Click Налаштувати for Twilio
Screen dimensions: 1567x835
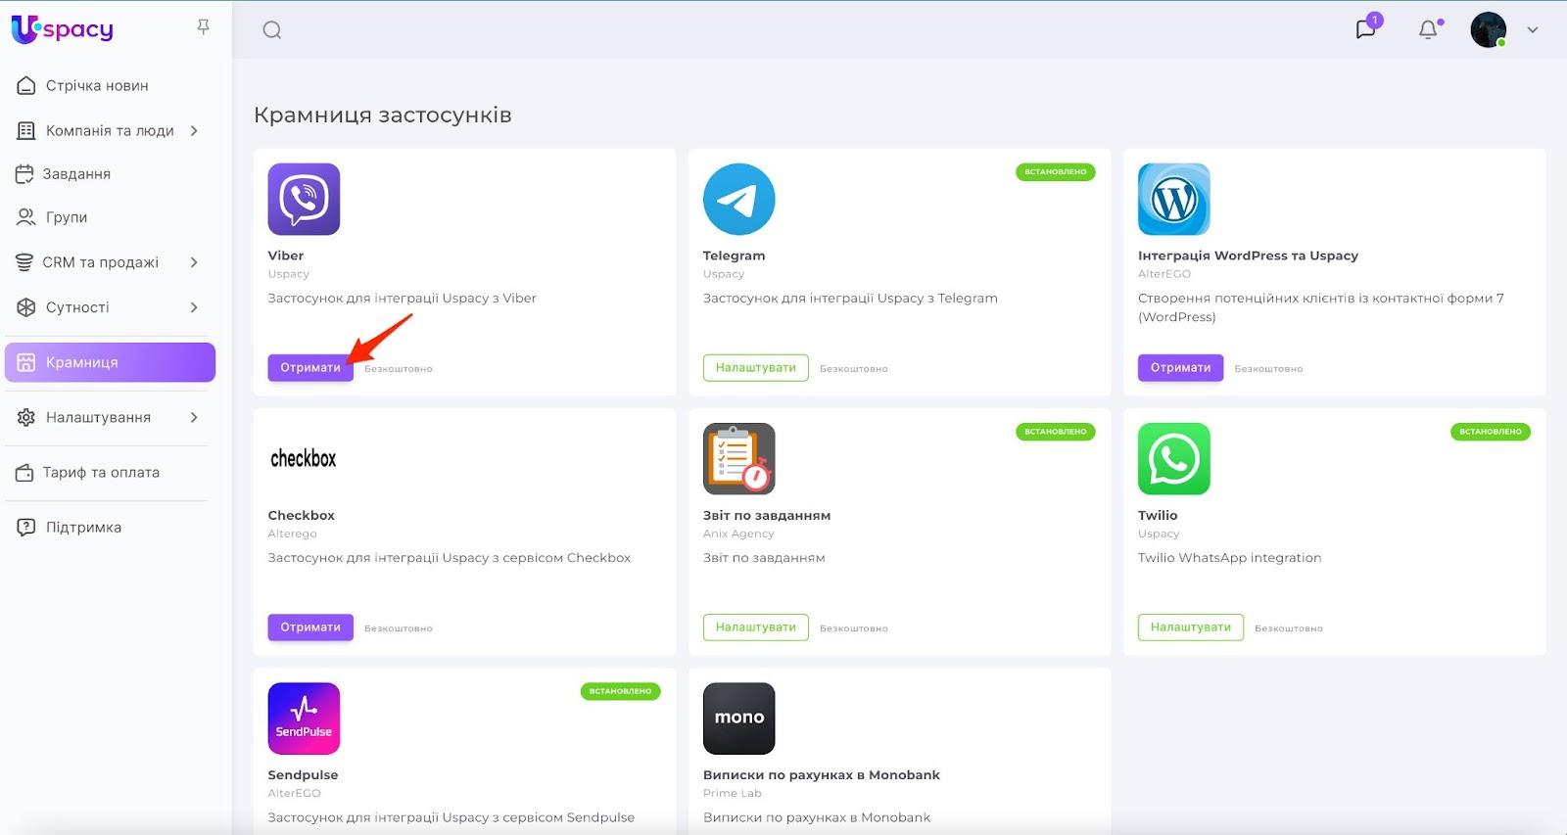1191,627
